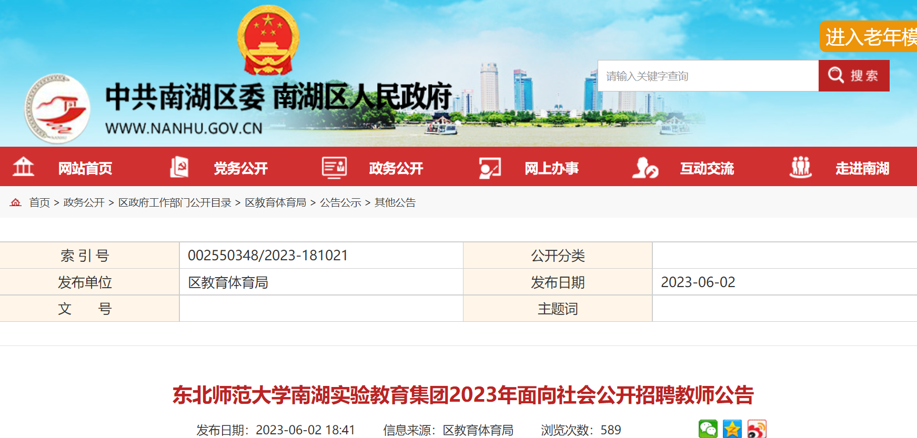The height and width of the screenshot is (438, 917).
Task: Click the WWW.NANHU.GOV.CN site address text
Action: click(184, 128)
